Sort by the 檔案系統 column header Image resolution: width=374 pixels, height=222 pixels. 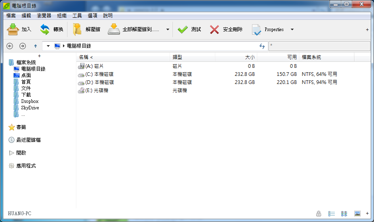[x=326, y=57]
